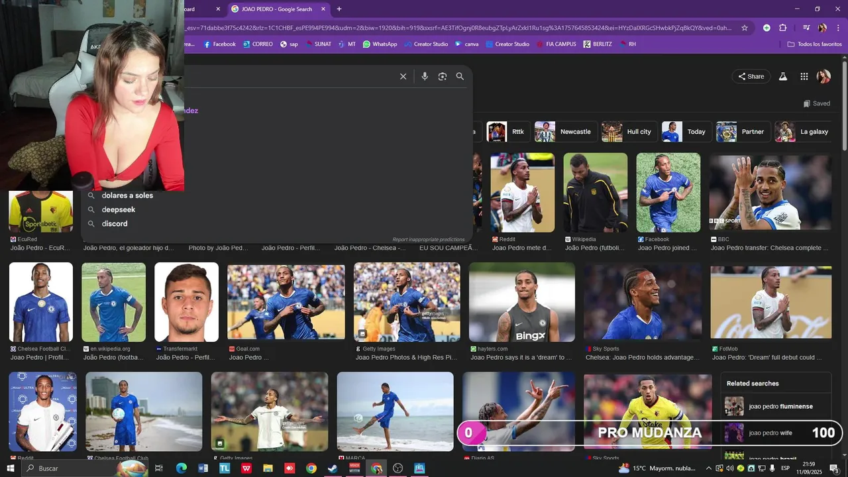The height and width of the screenshot is (477, 848).
Task: Select the Rttk filter chip
Action: [x=508, y=132]
